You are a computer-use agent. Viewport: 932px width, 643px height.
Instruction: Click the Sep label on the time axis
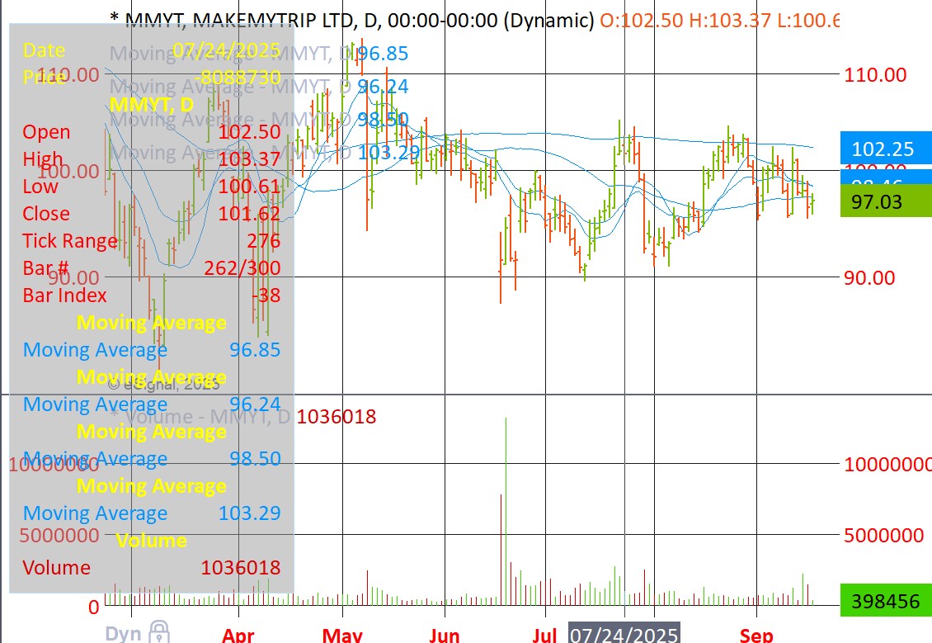click(755, 635)
